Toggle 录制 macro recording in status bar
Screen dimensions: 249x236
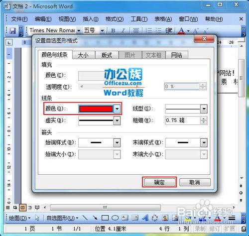[200, 229]
